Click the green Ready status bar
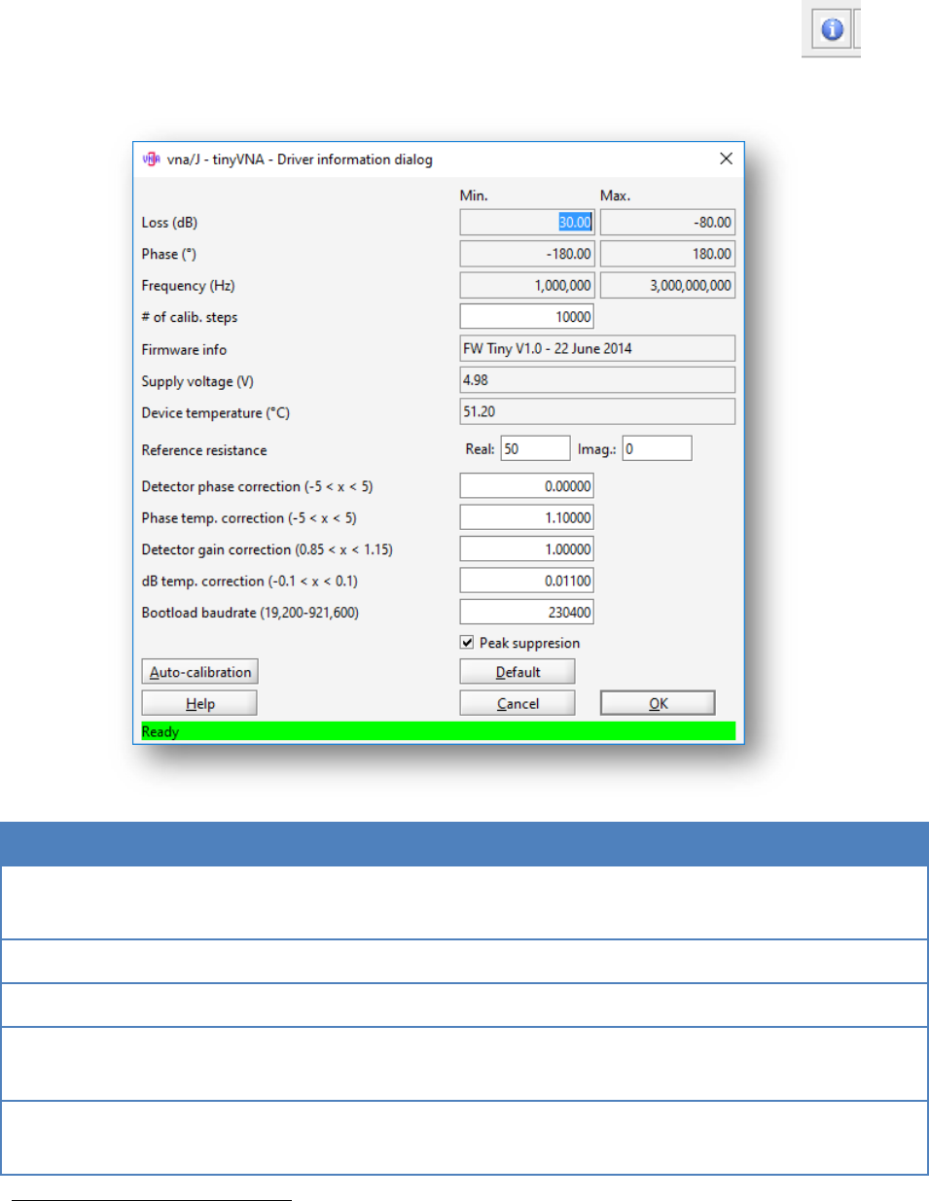929x1201 pixels. (439, 731)
